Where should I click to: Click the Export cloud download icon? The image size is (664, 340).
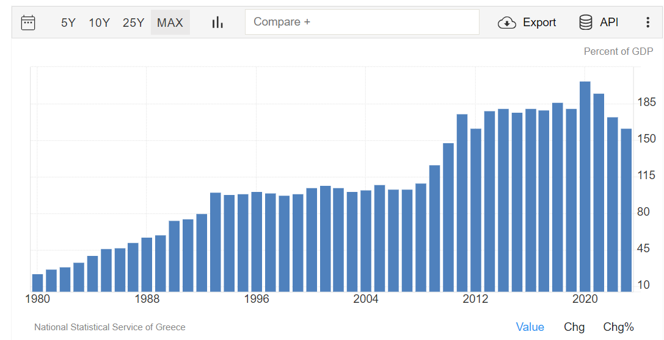tap(507, 23)
